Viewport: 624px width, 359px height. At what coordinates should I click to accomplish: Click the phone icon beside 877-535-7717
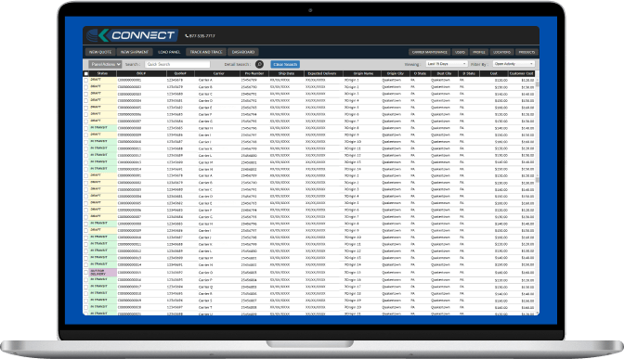187,36
